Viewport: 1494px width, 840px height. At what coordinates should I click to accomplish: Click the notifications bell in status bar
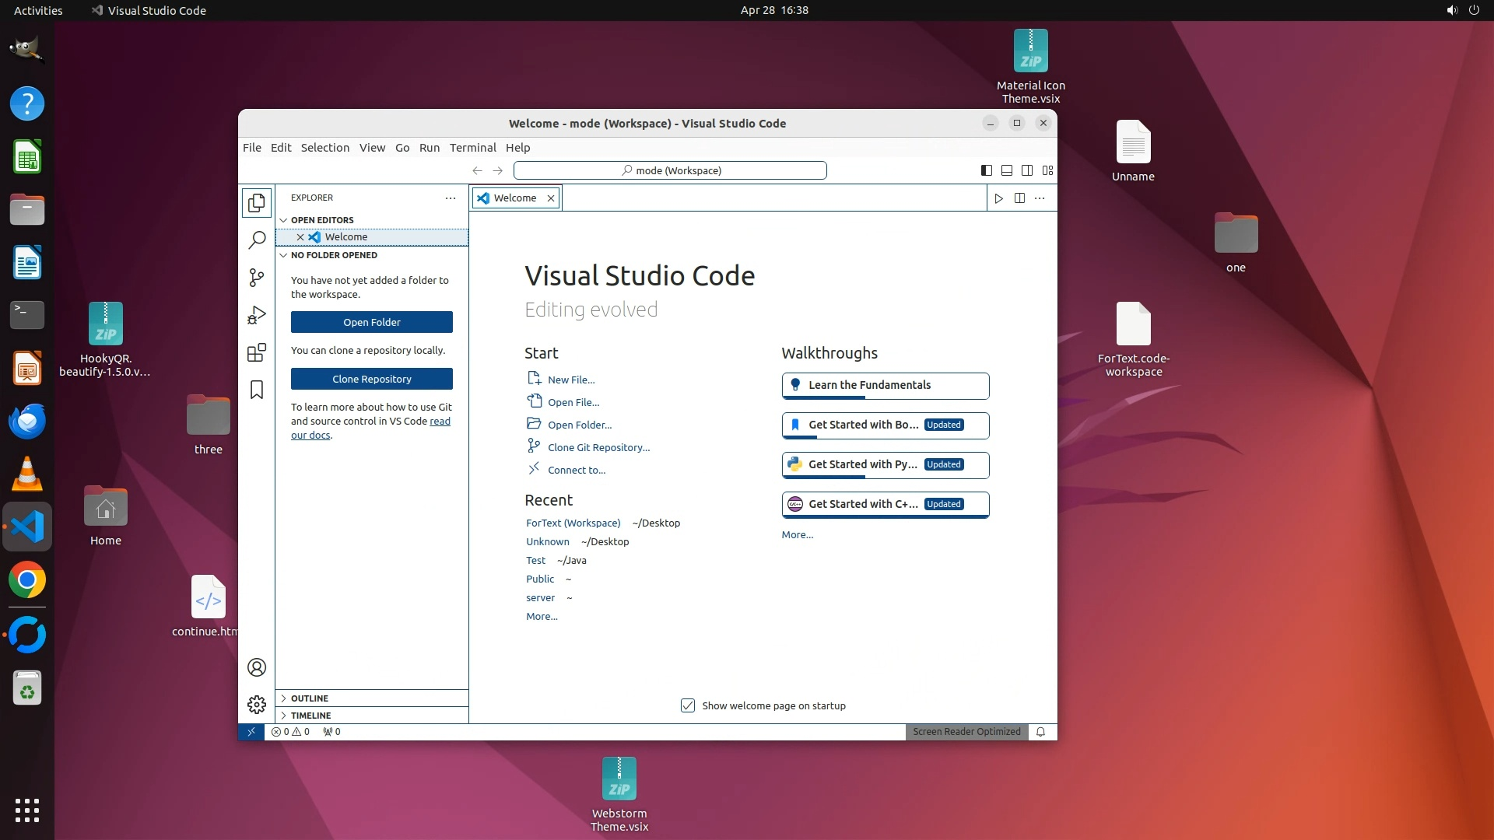tap(1040, 732)
